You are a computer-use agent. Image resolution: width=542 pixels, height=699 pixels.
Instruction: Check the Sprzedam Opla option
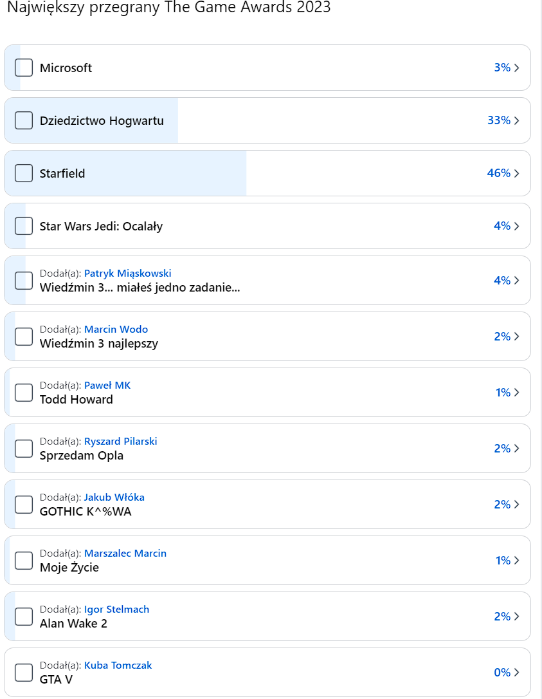click(24, 449)
